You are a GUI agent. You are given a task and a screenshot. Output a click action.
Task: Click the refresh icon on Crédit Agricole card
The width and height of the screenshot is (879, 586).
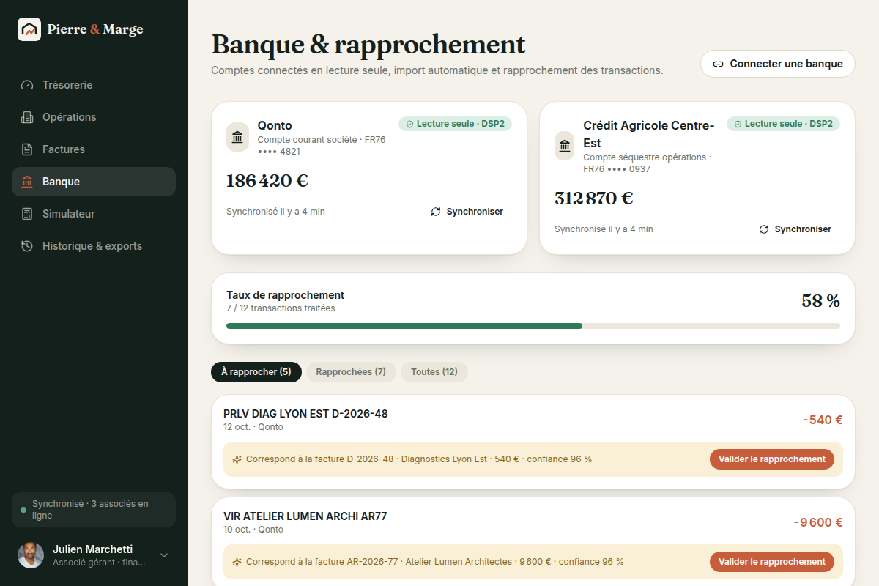[764, 229]
